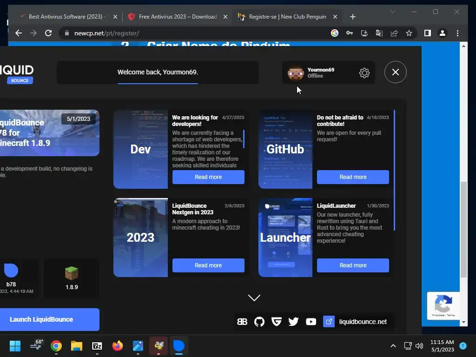Open Chrome from the taskbar
This screenshot has width=476, height=357.
[56, 346]
